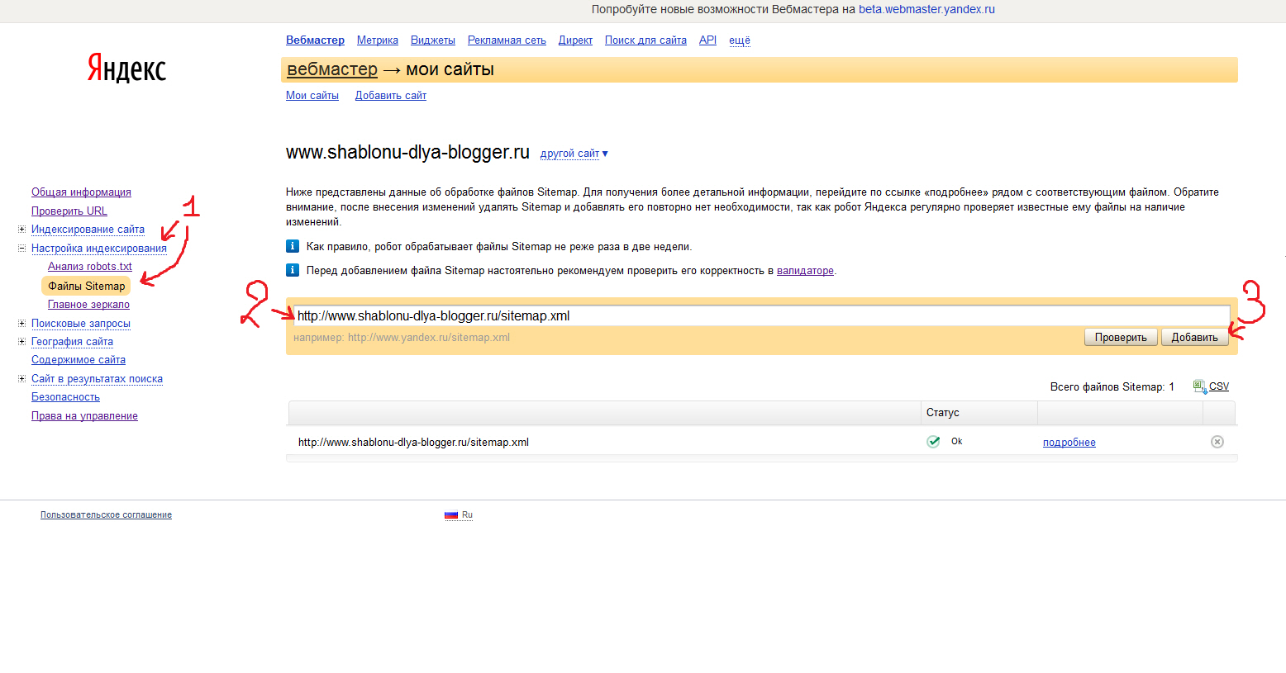Open the Рекламная сеть service link
The width and height of the screenshot is (1286, 673).
coord(507,40)
